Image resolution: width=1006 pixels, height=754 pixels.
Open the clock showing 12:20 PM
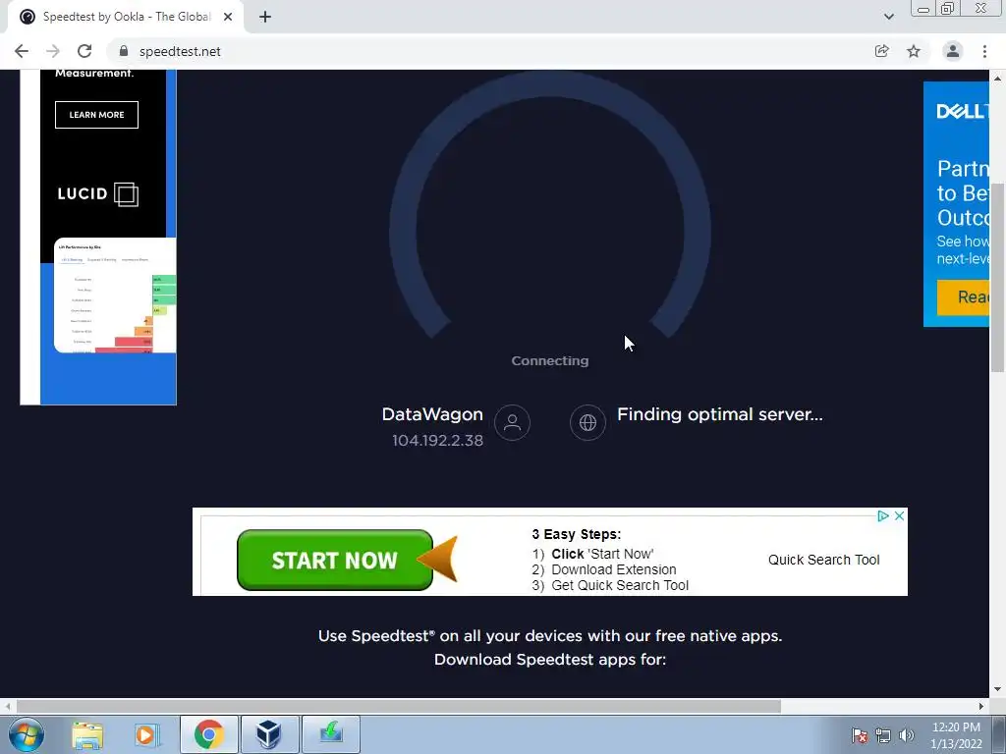tap(956, 735)
